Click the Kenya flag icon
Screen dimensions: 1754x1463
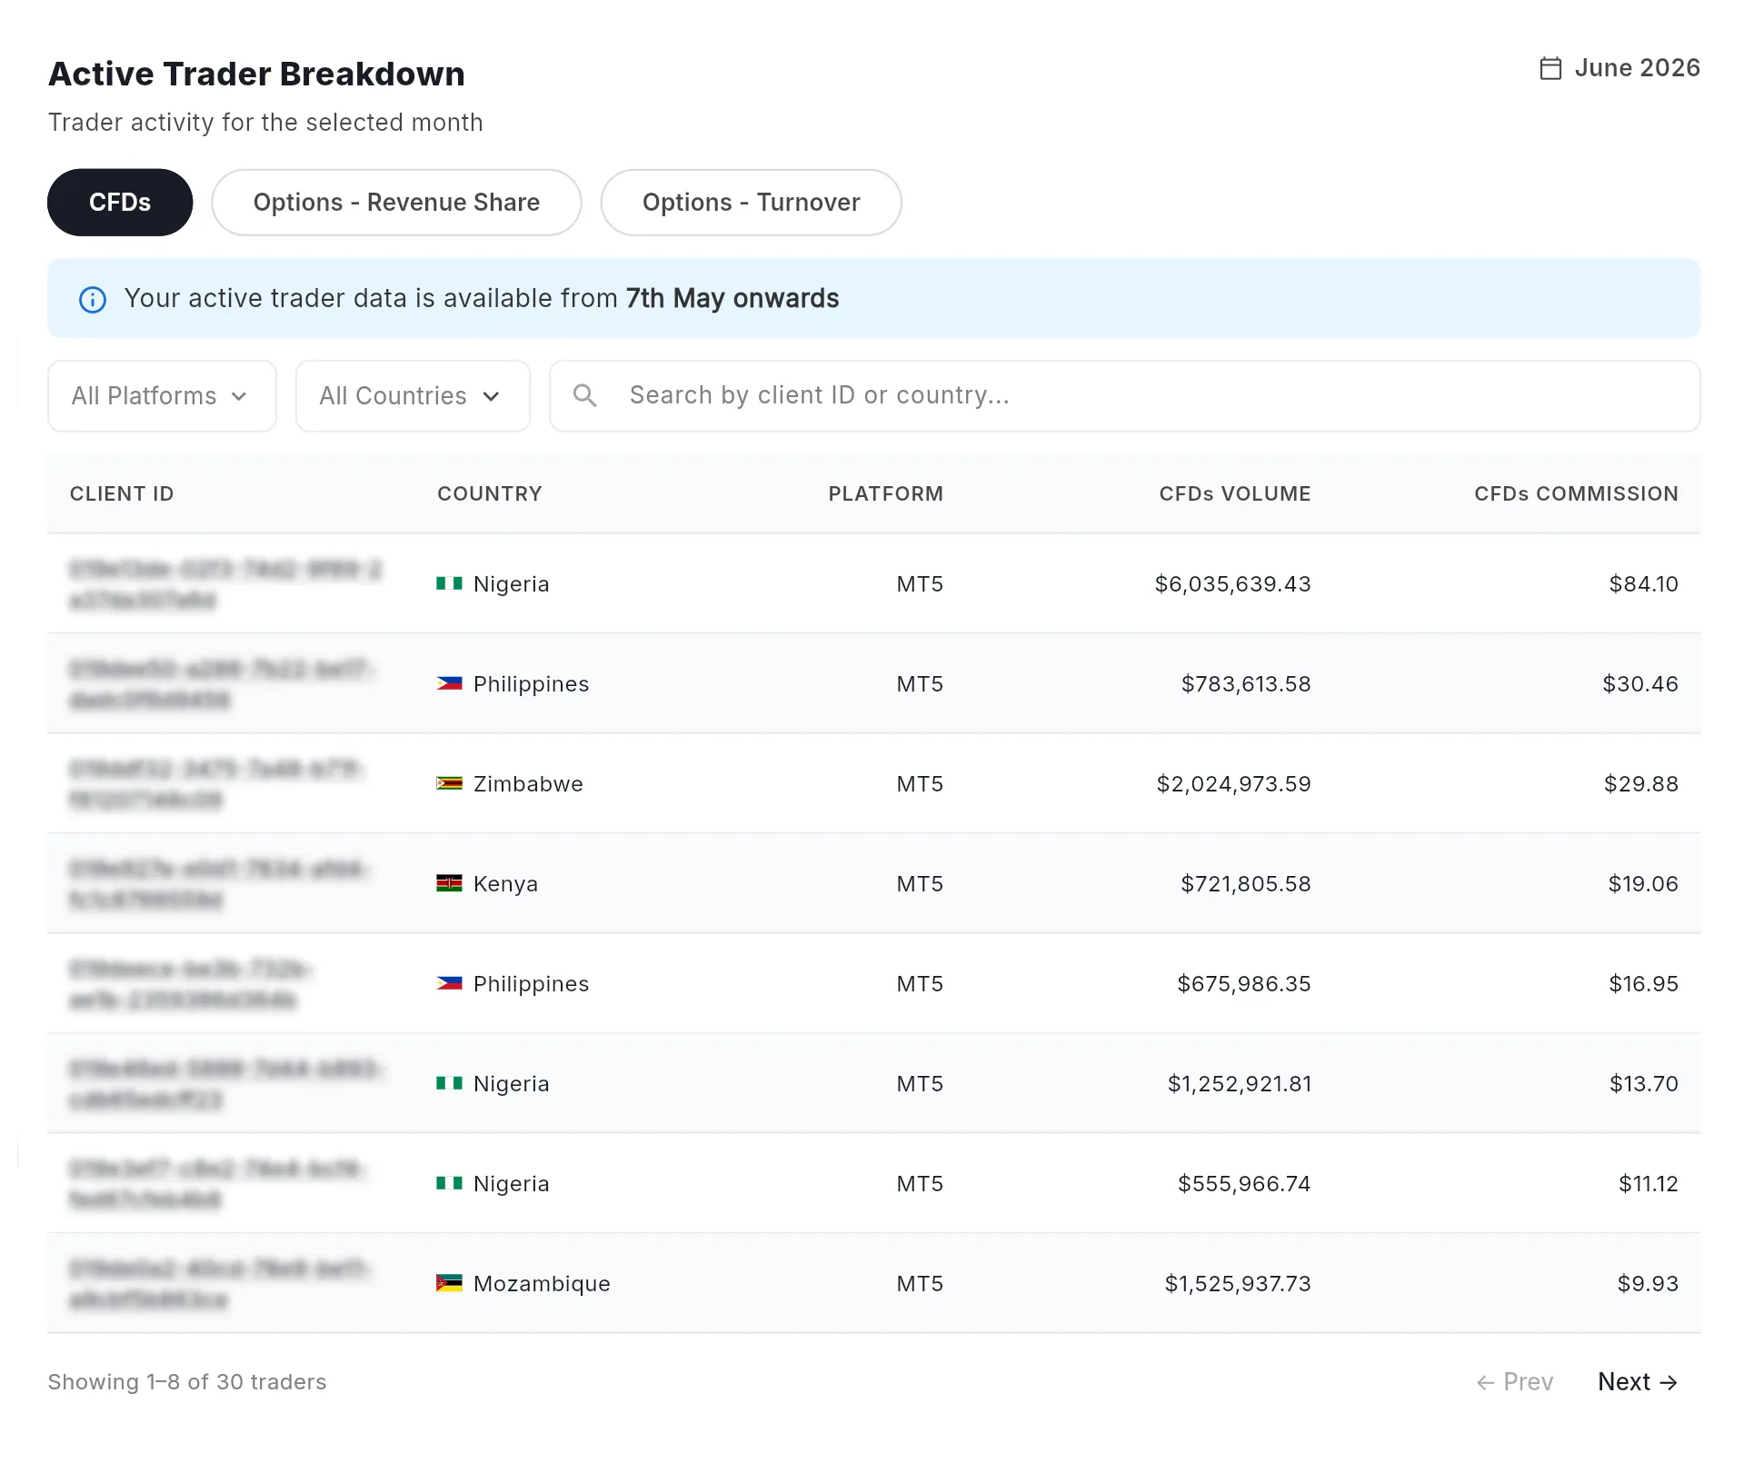(x=449, y=883)
